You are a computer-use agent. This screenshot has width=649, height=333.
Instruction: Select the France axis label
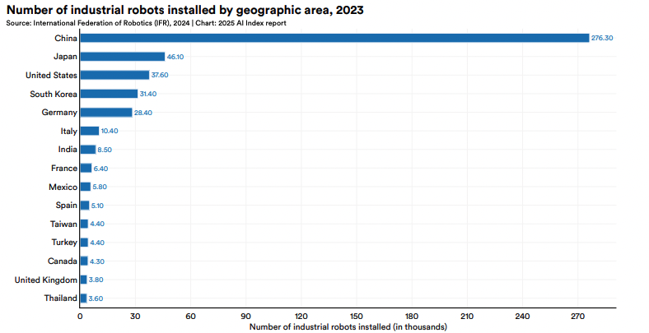click(63, 168)
